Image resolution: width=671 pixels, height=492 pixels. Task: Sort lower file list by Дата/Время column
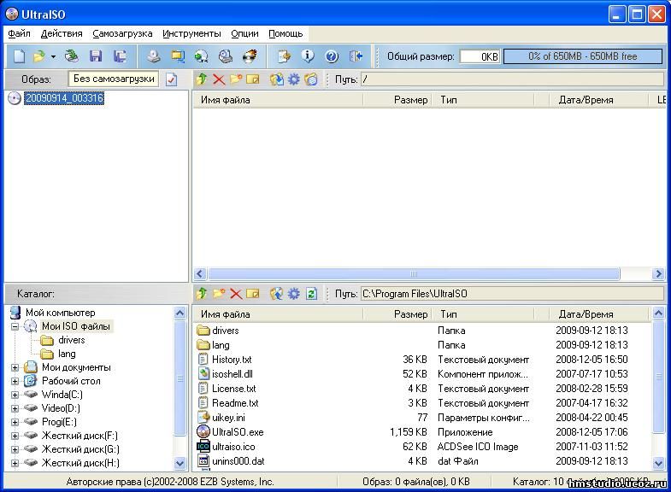(599, 314)
